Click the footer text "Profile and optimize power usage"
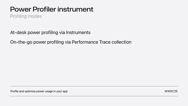188x106 pixels. [39, 91]
